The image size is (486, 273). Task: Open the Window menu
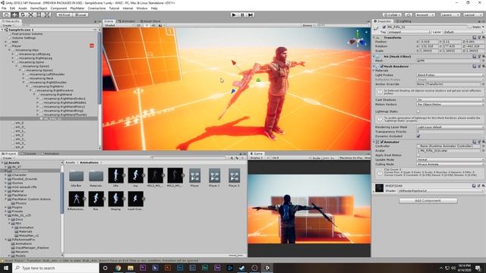142,8
